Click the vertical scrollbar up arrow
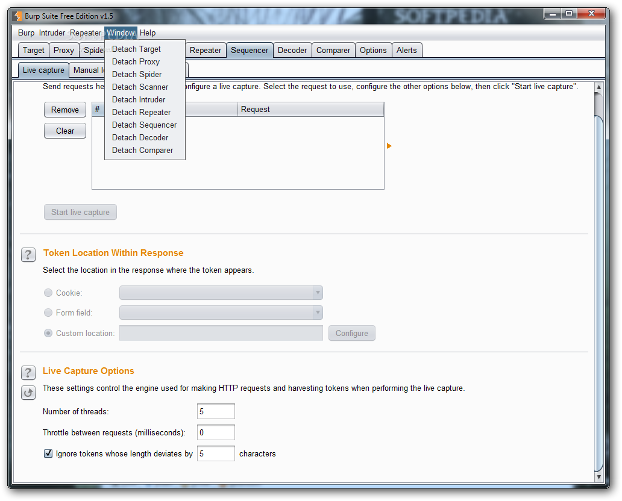Image resolution: width=622 pixels, height=501 pixels. tap(599, 87)
